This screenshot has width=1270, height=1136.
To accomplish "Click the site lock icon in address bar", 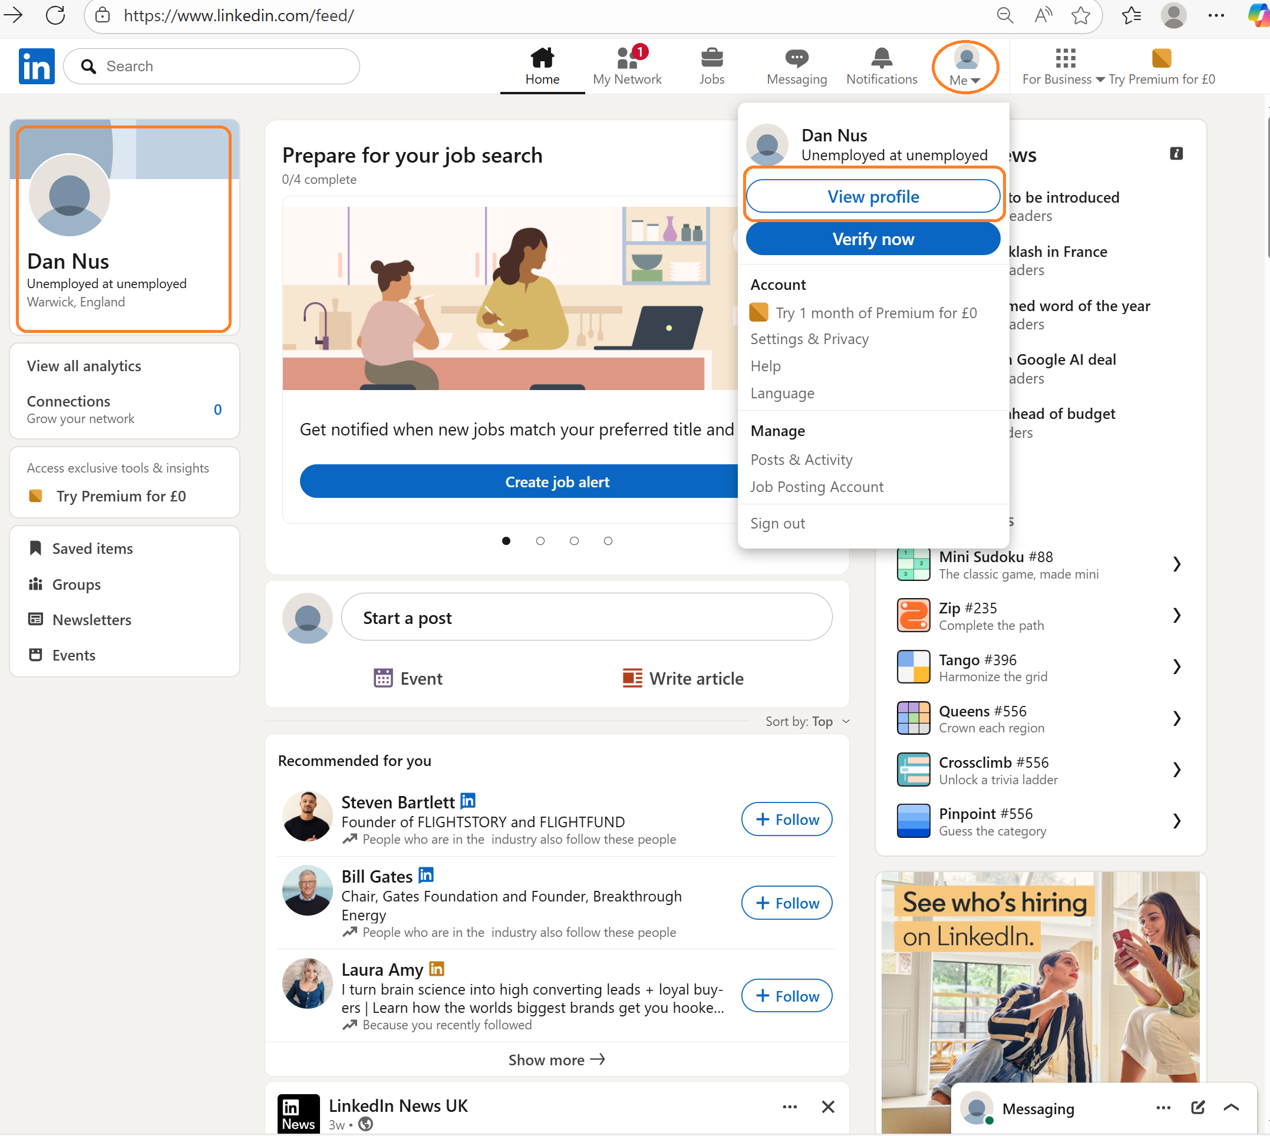I will [x=103, y=15].
